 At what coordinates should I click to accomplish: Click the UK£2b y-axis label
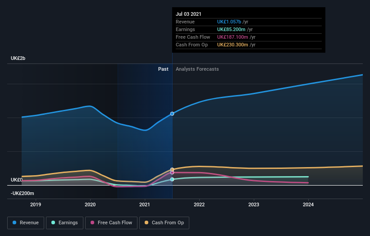[x=18, y=58]
